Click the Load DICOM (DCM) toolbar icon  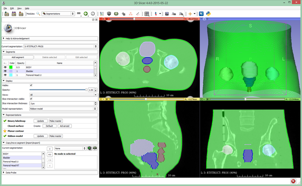pos(14,14)
